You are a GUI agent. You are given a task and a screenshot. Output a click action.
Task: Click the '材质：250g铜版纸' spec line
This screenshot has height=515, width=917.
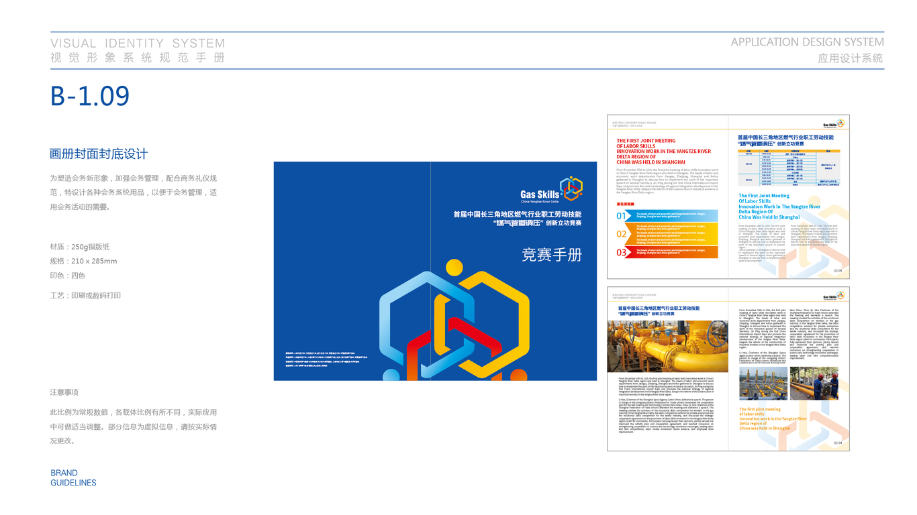coord(80,247)
